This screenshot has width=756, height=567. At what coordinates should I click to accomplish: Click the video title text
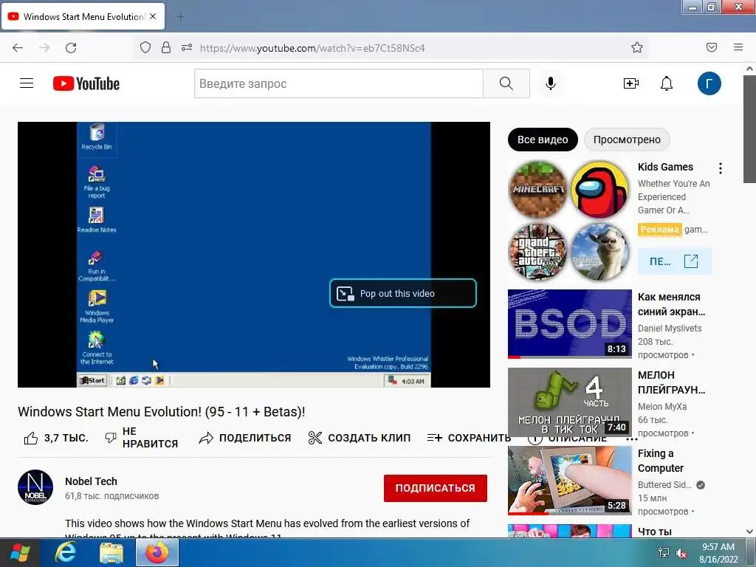pos(162,412)
